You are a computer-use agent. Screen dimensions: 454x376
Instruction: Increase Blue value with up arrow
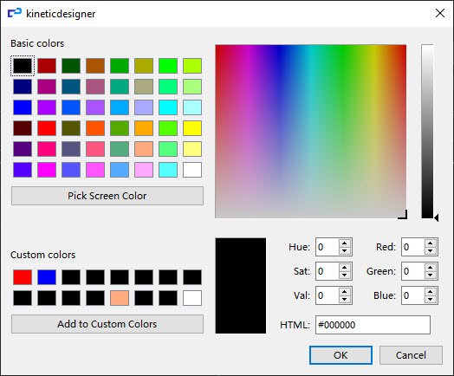pyautogui.click(x=431, y=292)
